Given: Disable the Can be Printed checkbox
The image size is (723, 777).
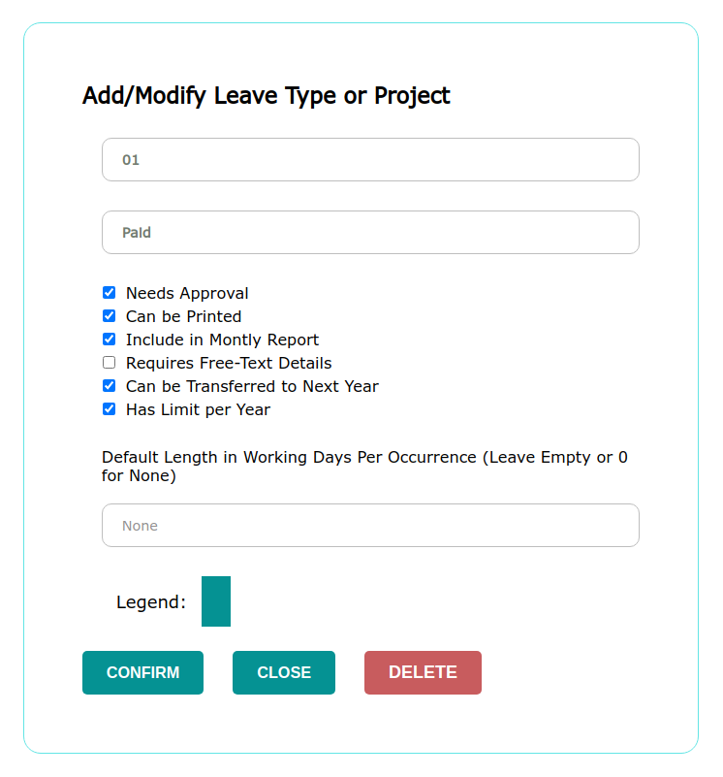Looking at the screenshot, I should pyautogui.click(x=109, y=316).
